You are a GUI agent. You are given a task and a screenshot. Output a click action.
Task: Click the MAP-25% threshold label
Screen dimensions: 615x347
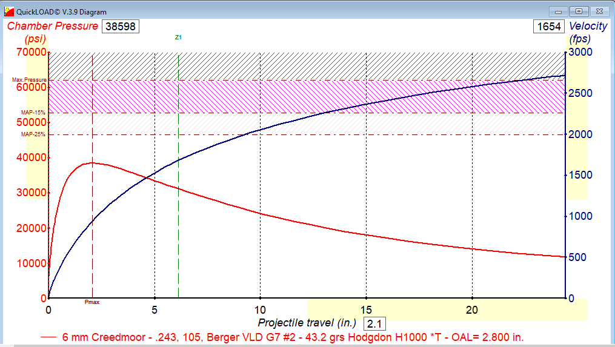coord(33,134)
